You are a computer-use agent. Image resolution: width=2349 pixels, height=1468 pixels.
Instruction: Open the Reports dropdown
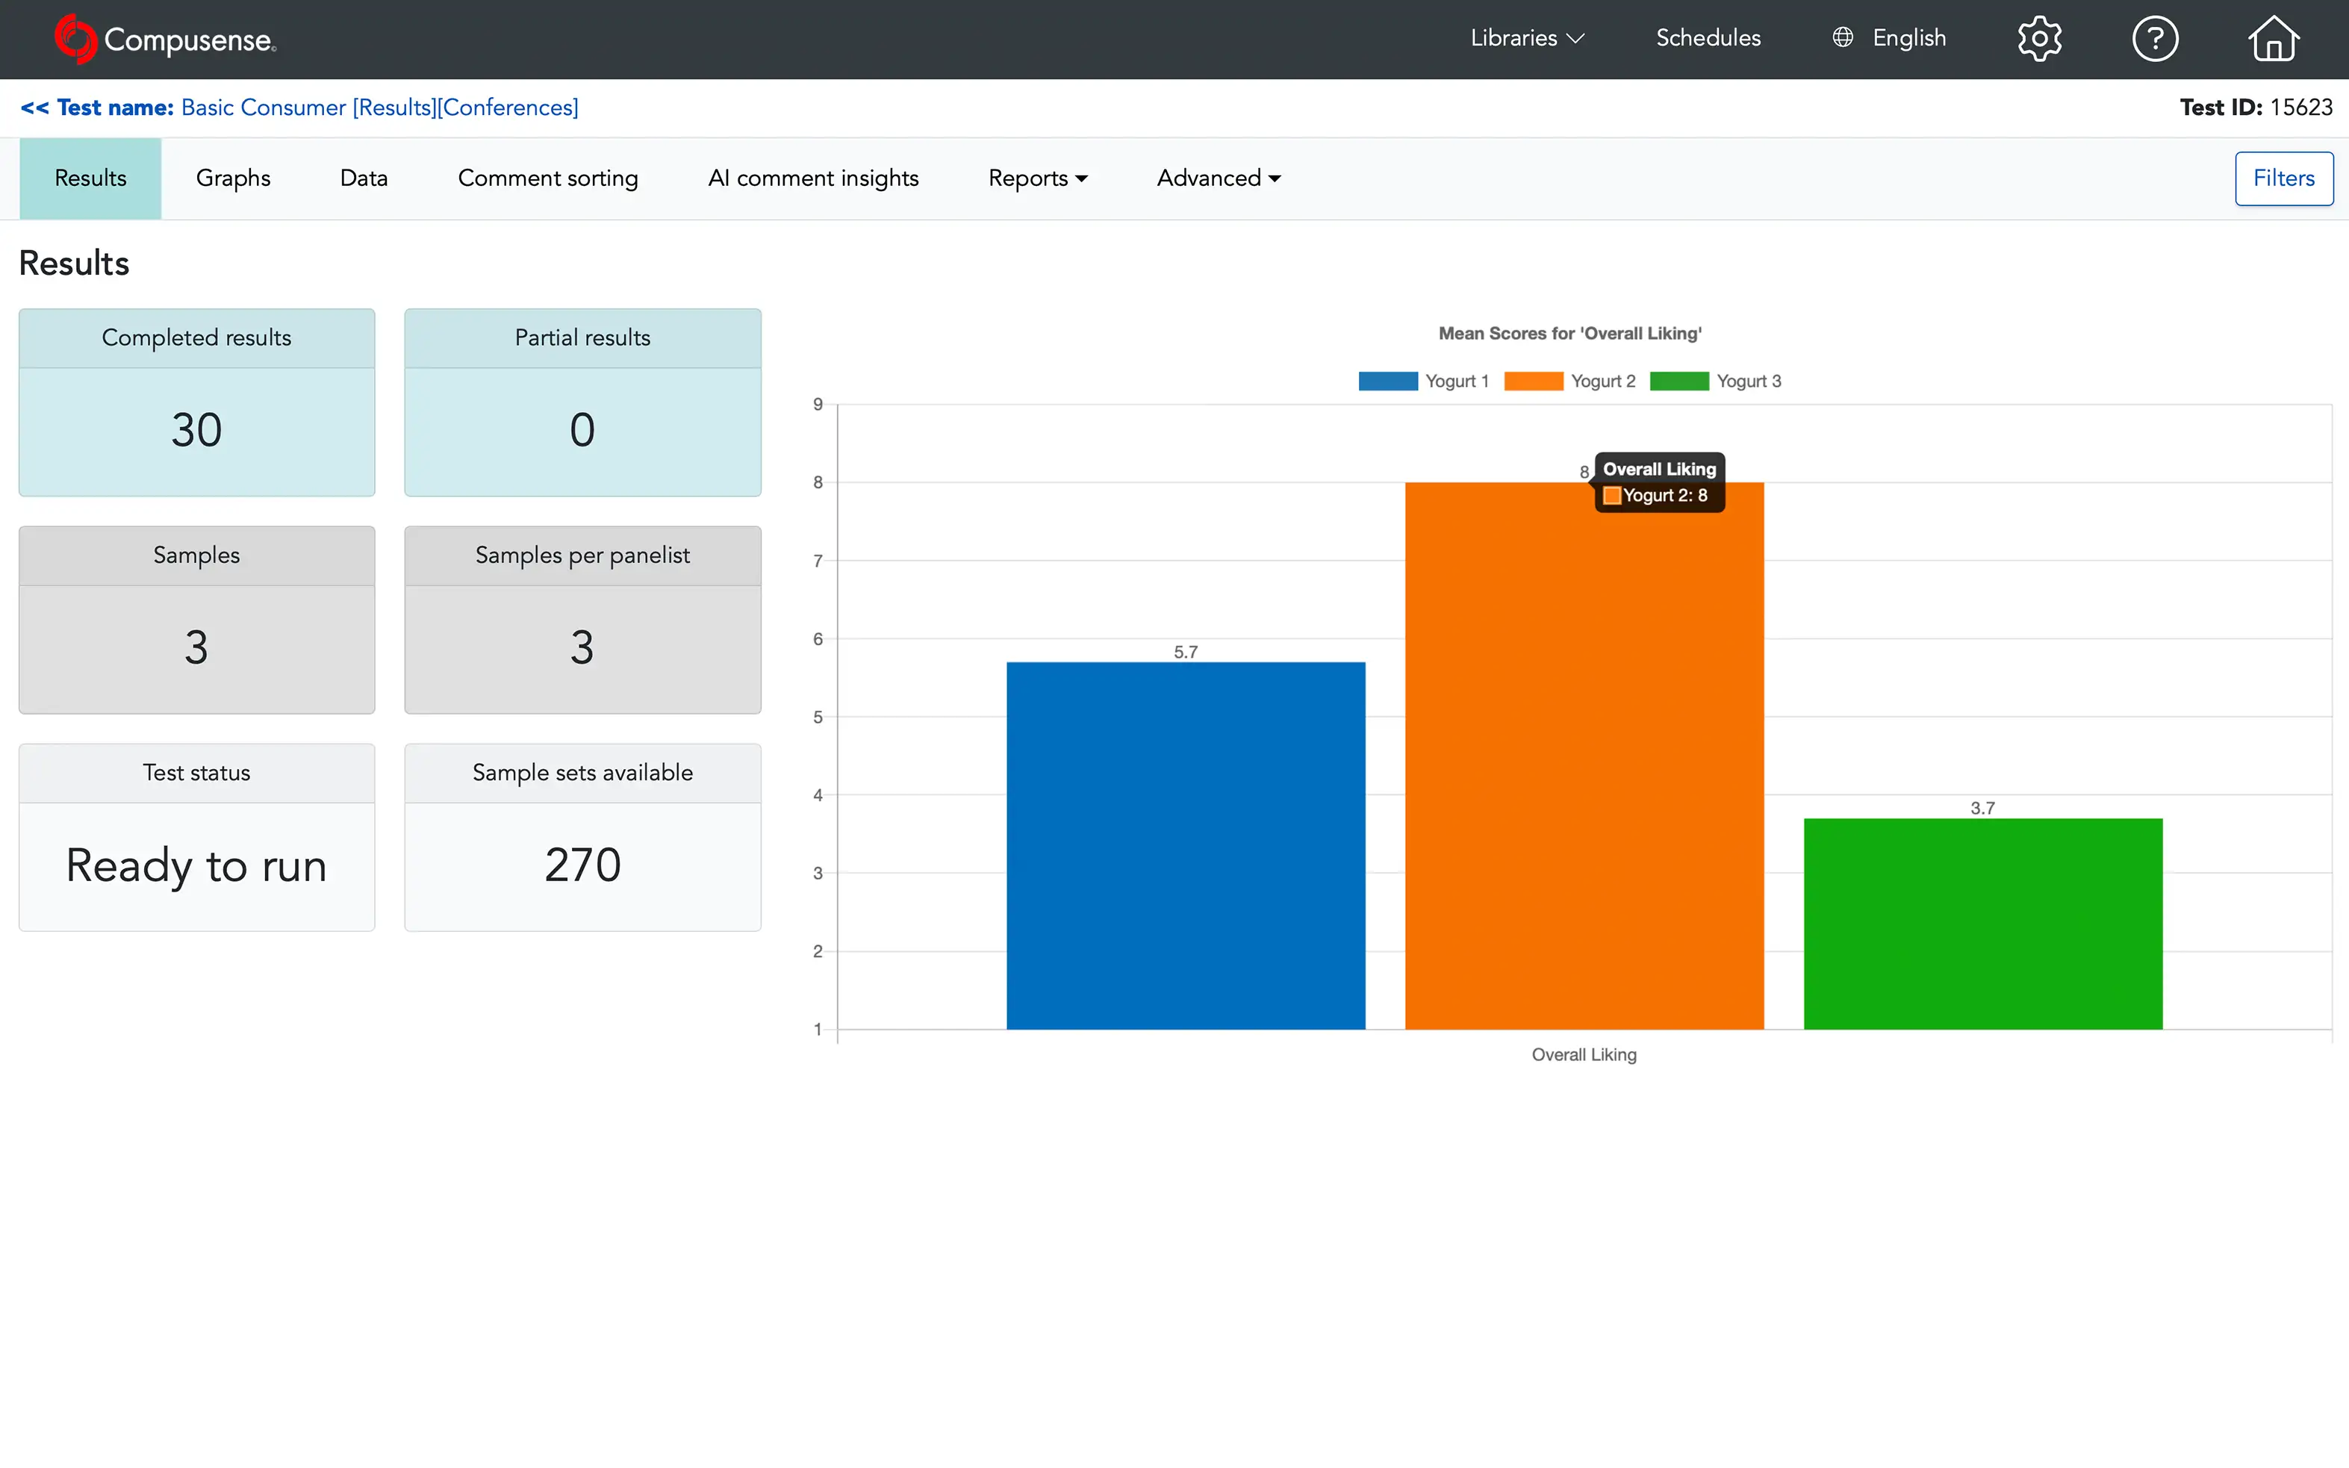point(1038,178)
